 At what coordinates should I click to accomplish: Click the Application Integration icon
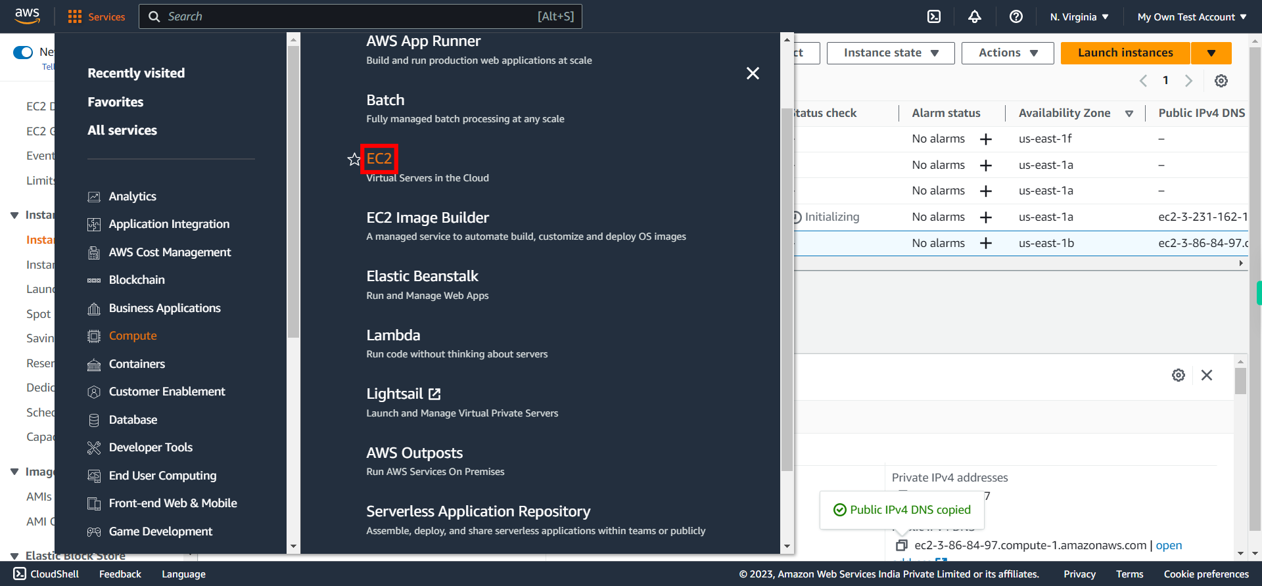pos(94,225)
